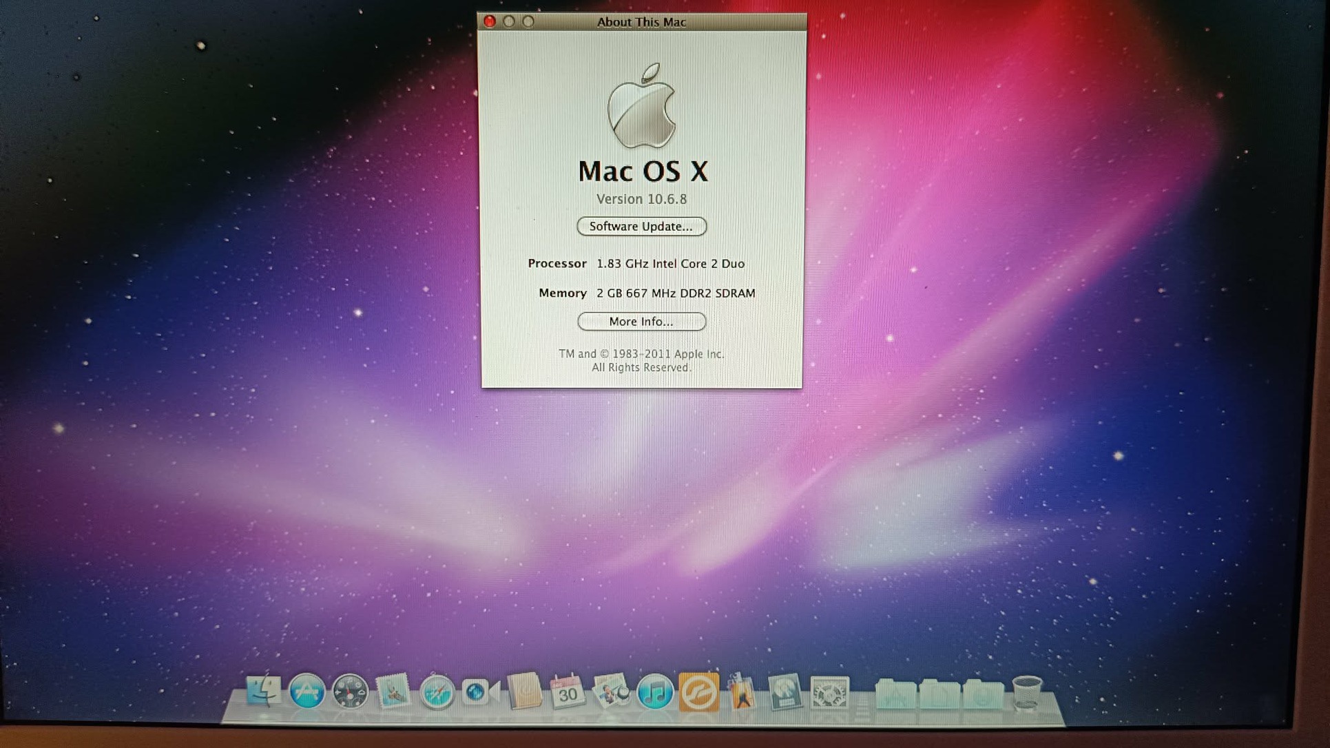
Task: Launch the App Store dock icon
Action: point(306,692)
